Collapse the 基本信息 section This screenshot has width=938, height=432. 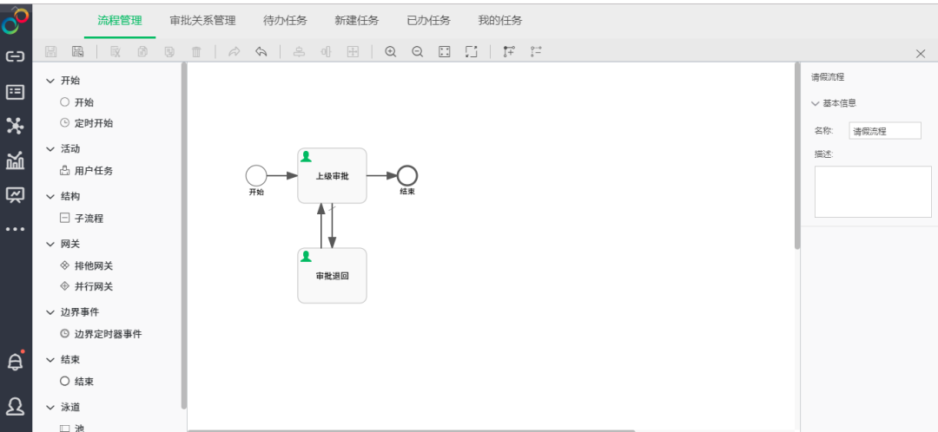click(x=815, y=103)
